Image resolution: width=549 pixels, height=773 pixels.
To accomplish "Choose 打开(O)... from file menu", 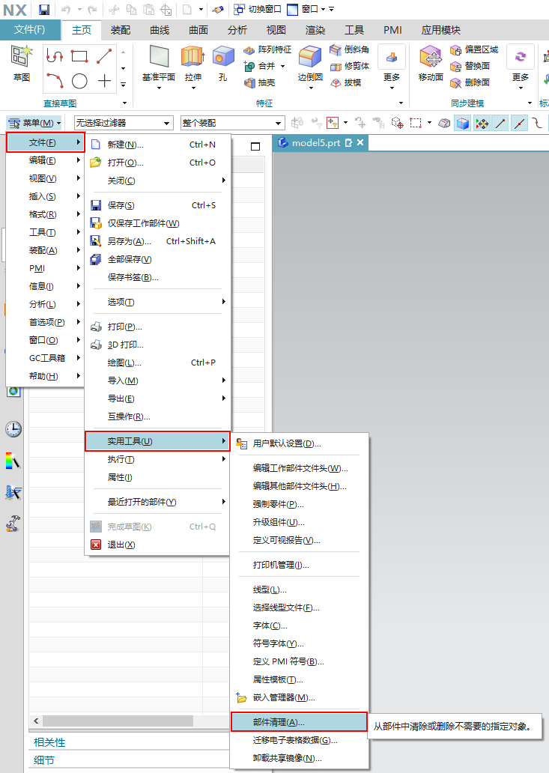I will [x=157, y=163].
